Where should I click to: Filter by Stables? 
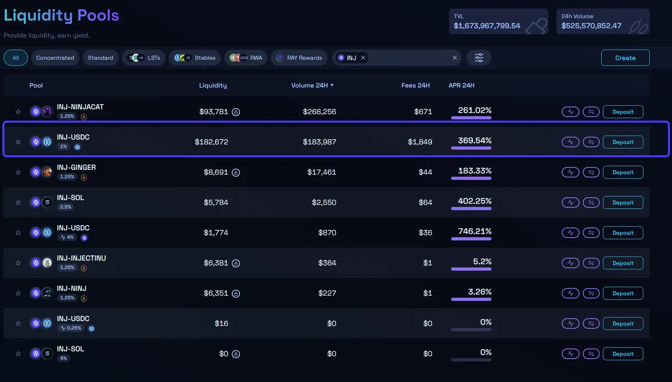[195, 58]
